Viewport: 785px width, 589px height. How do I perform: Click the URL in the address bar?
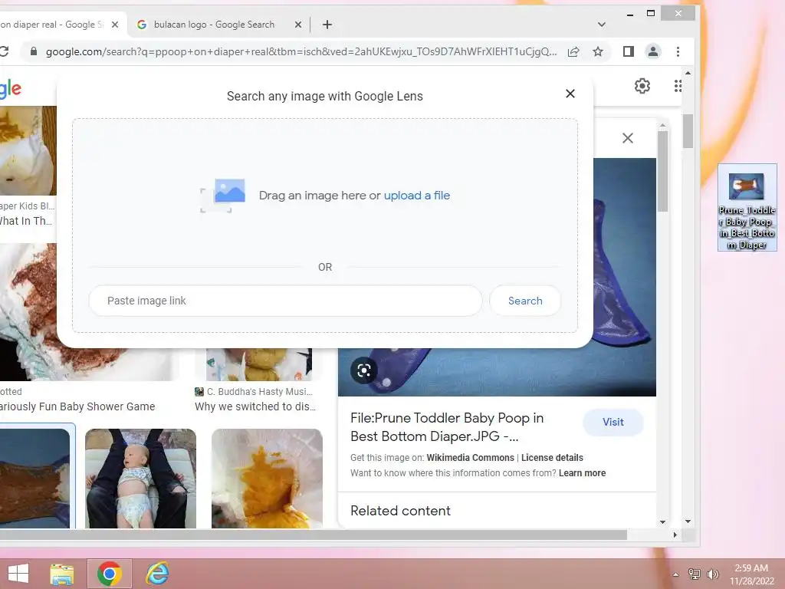tap(301, 51)
